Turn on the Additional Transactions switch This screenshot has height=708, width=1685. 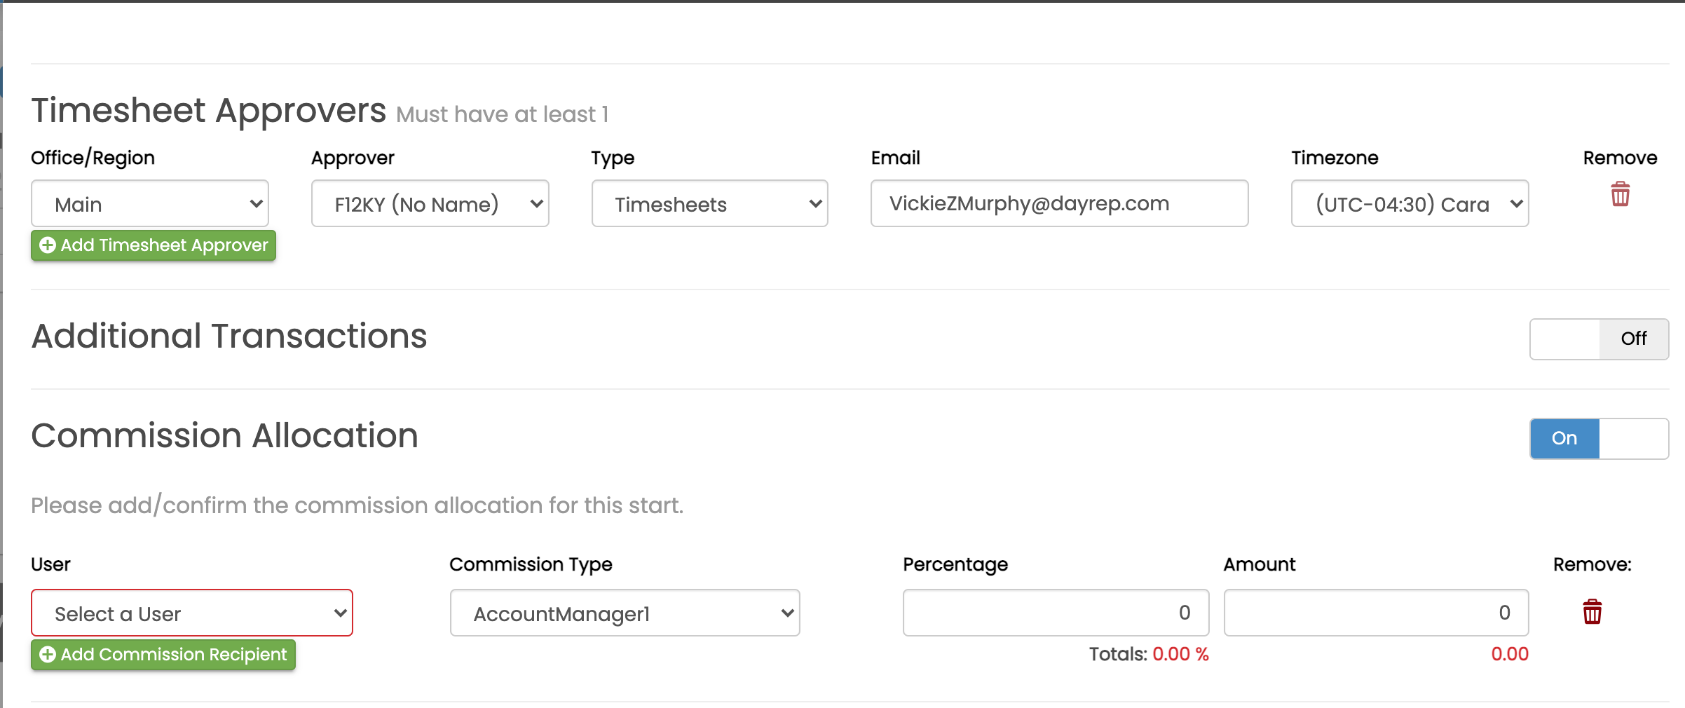tap(1598, 339)
